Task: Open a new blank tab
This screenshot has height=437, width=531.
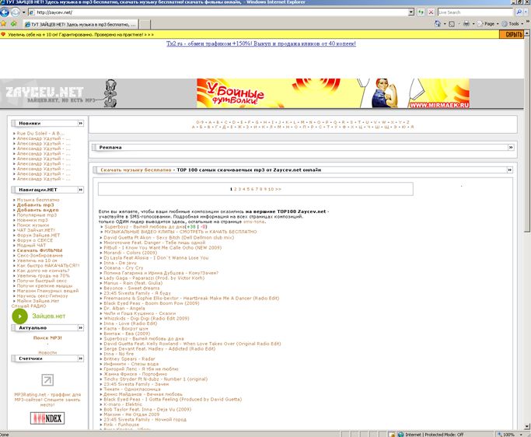Action: pos(145,24)
